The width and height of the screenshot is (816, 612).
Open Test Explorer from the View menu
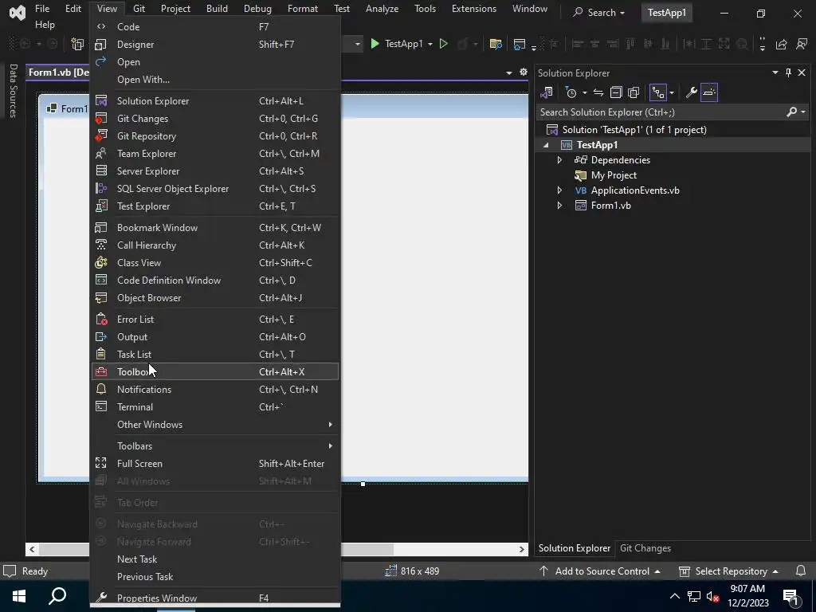215,206
